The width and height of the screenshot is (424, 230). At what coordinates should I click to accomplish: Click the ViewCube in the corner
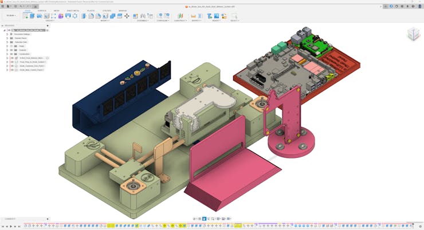point(413,34)
